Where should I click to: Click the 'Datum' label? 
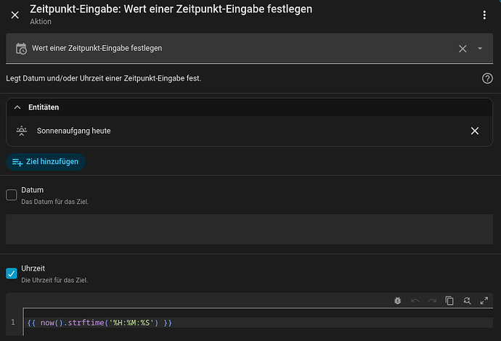click(32, 190)
